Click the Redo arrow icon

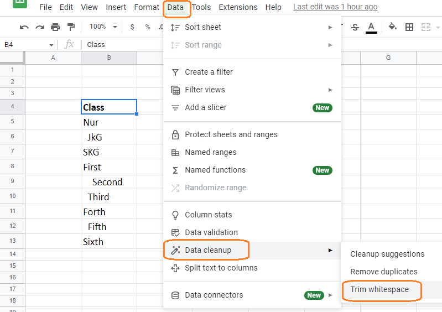click(x=40, y=27)
